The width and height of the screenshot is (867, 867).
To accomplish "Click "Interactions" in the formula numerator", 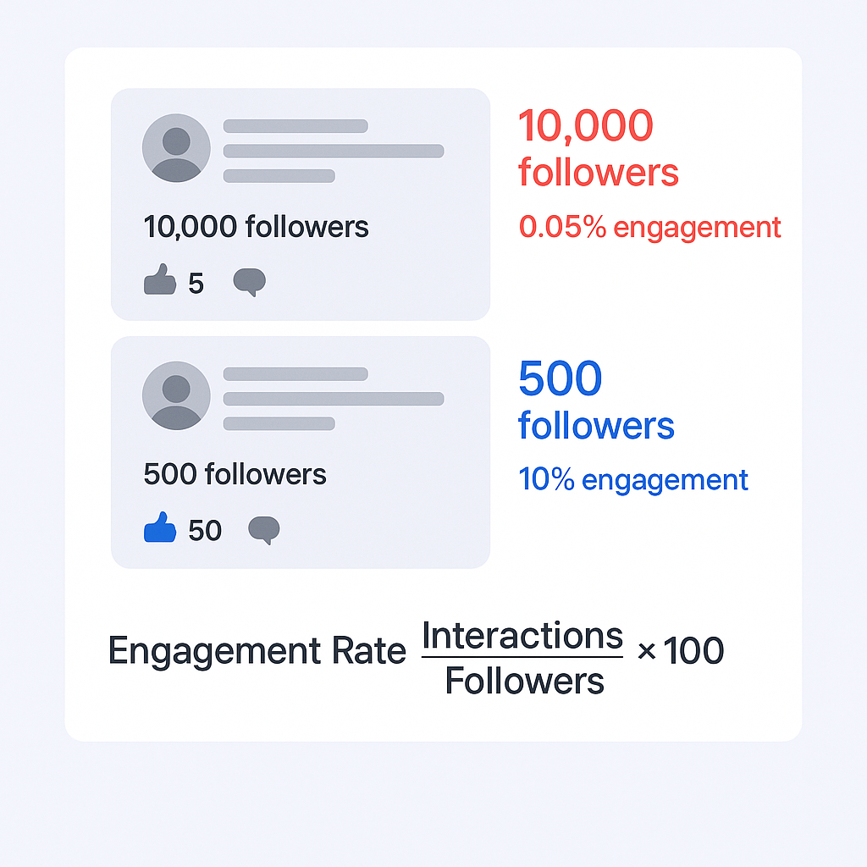I will (522, 635).
